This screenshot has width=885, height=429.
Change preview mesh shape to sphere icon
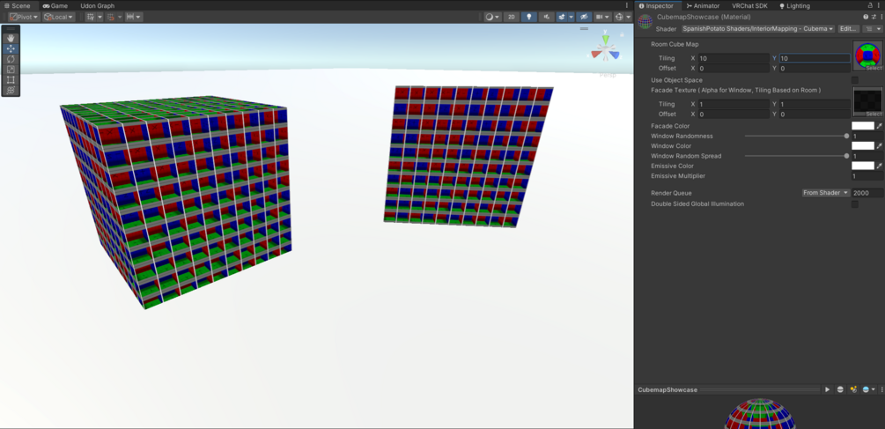tap(840, 389)
